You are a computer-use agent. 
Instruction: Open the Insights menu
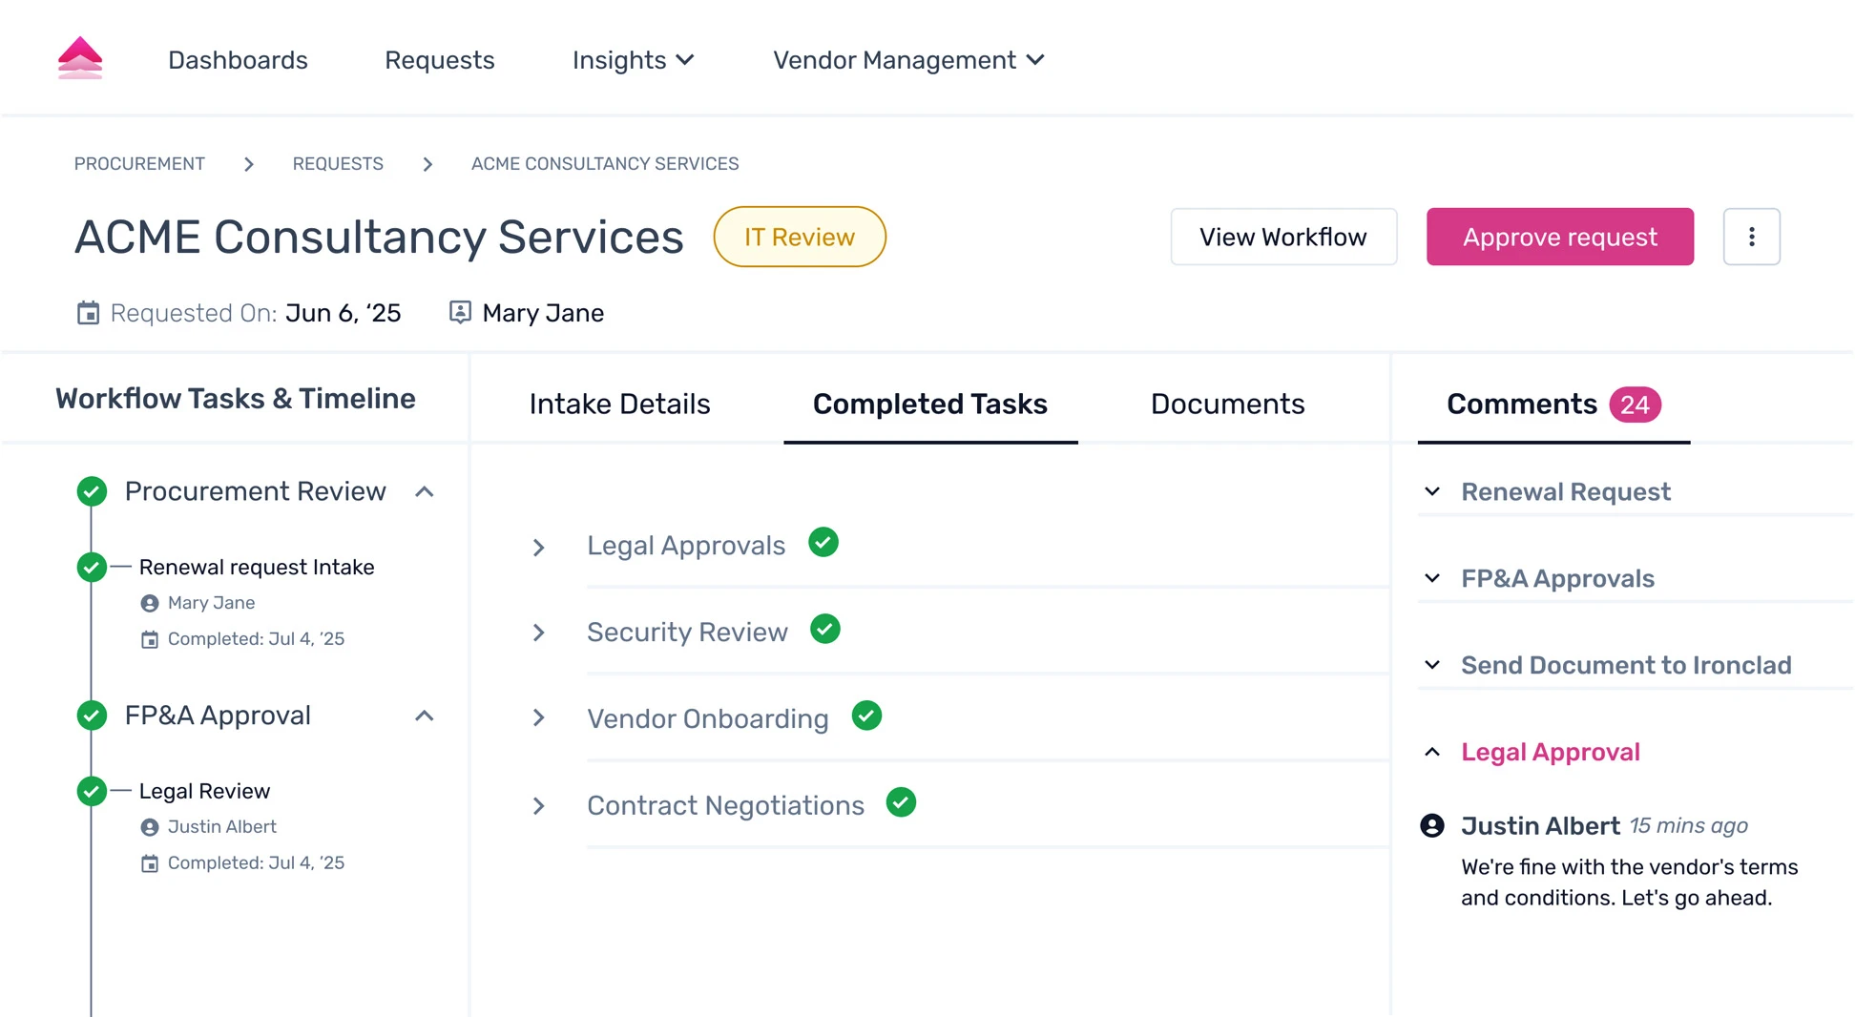tap(632, 59)
